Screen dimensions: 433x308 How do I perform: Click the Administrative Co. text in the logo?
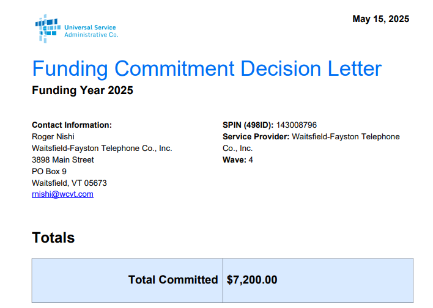[x=91, y=35]
